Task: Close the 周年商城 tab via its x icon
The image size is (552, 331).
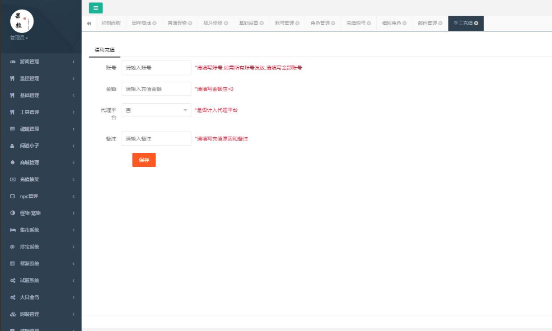Action: click(x=155, y=24)
